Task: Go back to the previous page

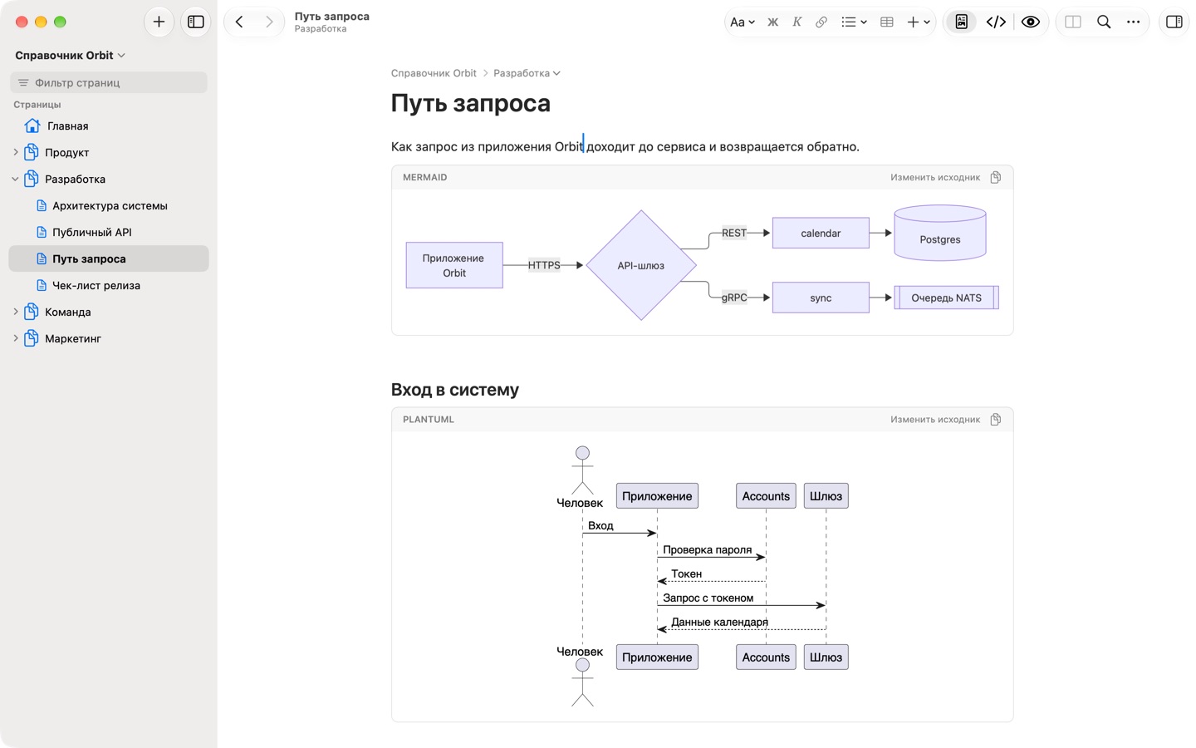Action: [239, 22]
